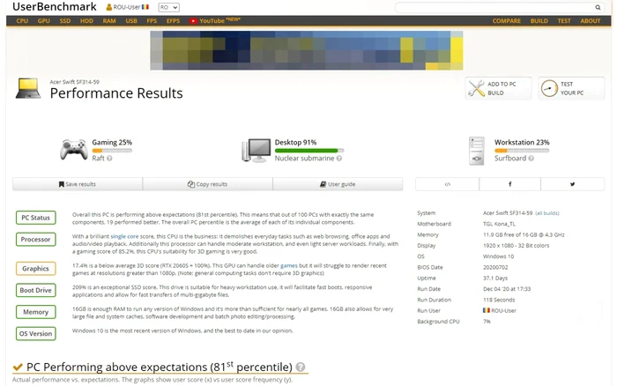The width and height of the screenshot is (617, 386).
Task: Click the OS Version button
Action: coord(36,334)
